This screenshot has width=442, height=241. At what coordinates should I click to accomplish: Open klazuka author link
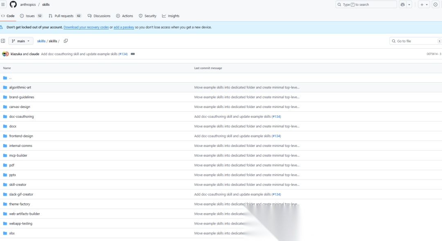coord(16,54)
